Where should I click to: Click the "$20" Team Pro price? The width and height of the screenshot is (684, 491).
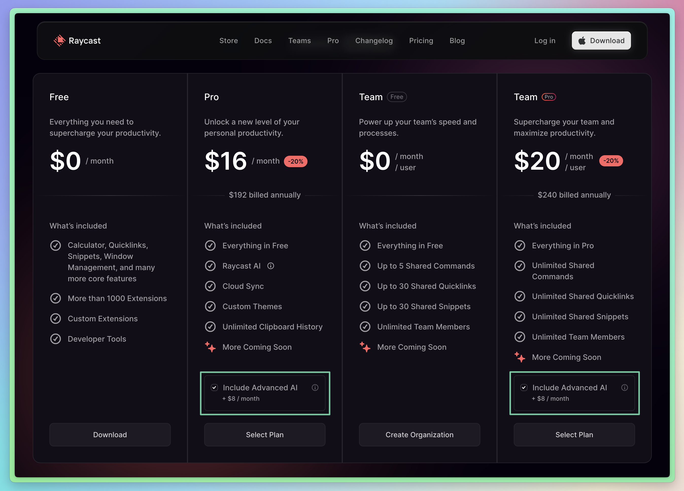click(x=537, y=161)
